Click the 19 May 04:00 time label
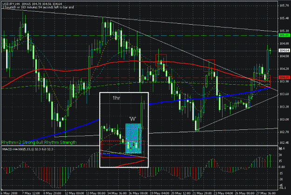 (160, 193)
